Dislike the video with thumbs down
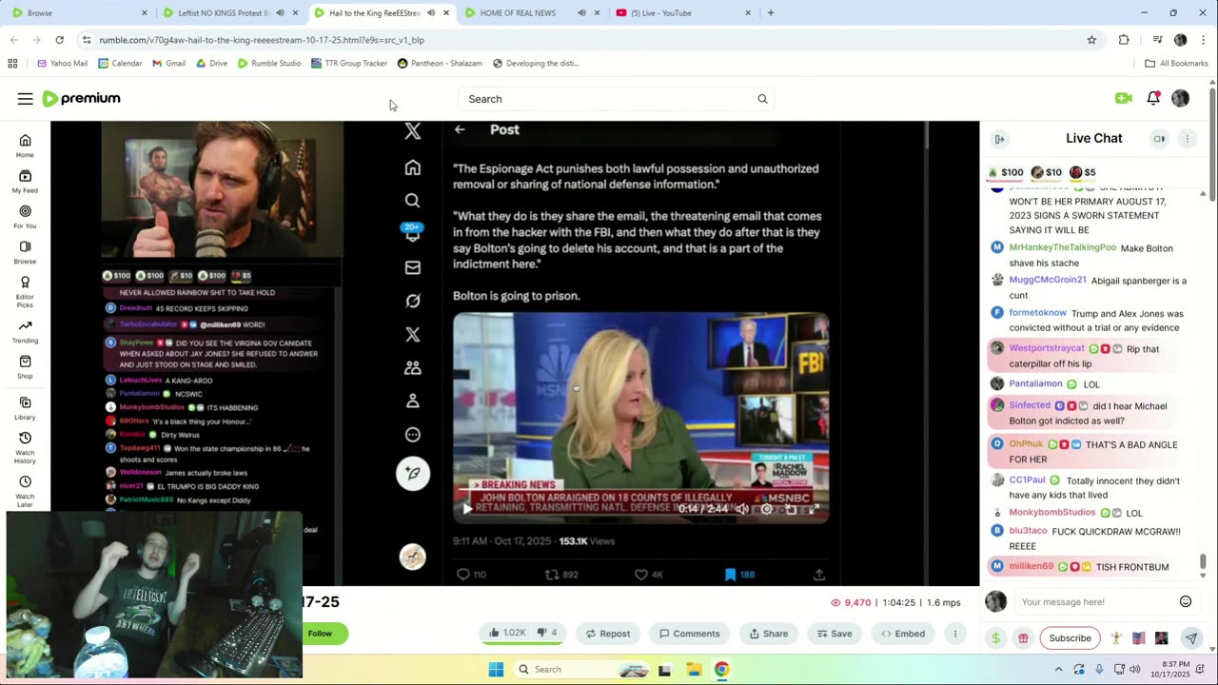The height and width of the screenshot is (685, 1218). (x=548, y=634)
